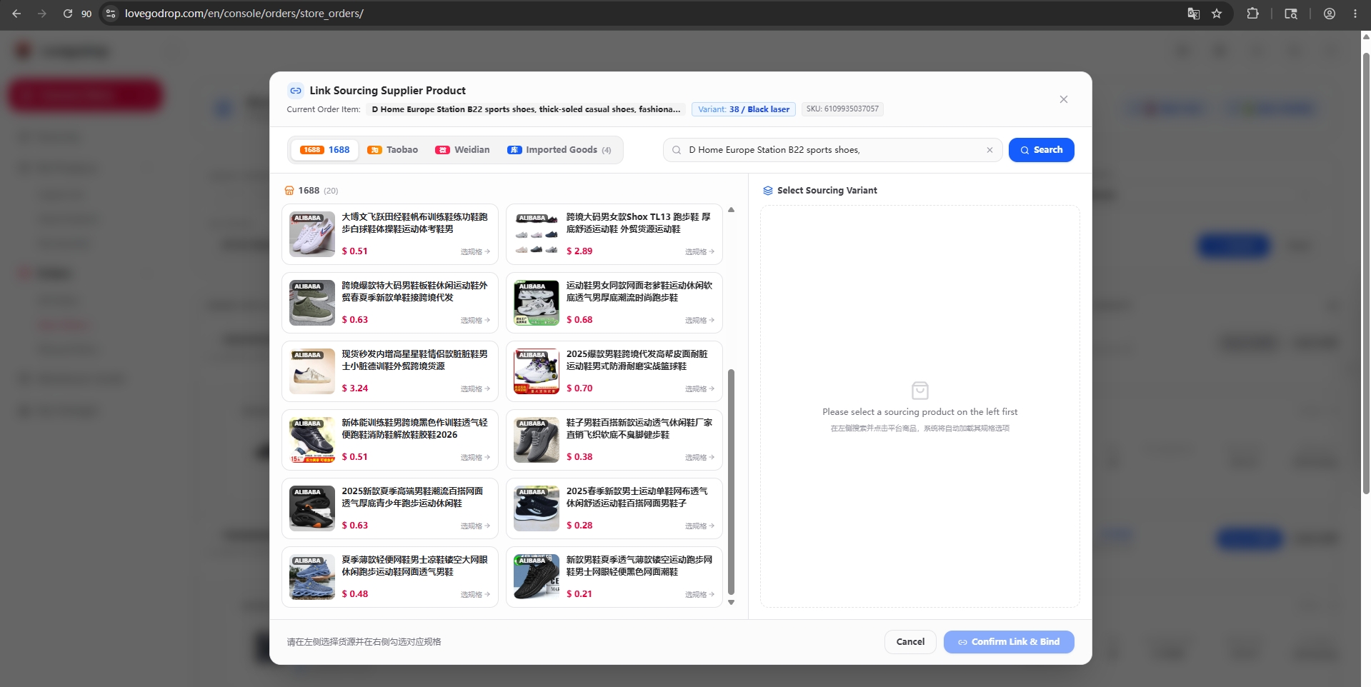Click 选规格 arrow on the $2.89 product
The height and width of the screenshot is (687, 1371).
699,252
